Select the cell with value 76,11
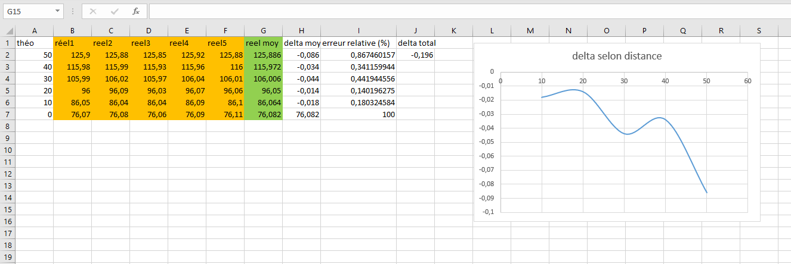This screenshot has height=264, width=791. [225, 114]
